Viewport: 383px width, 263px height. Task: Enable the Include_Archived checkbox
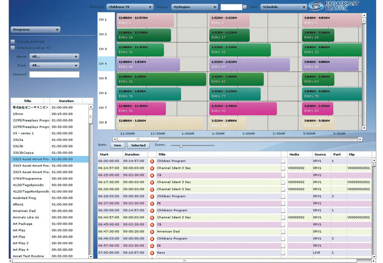(13, 42)
